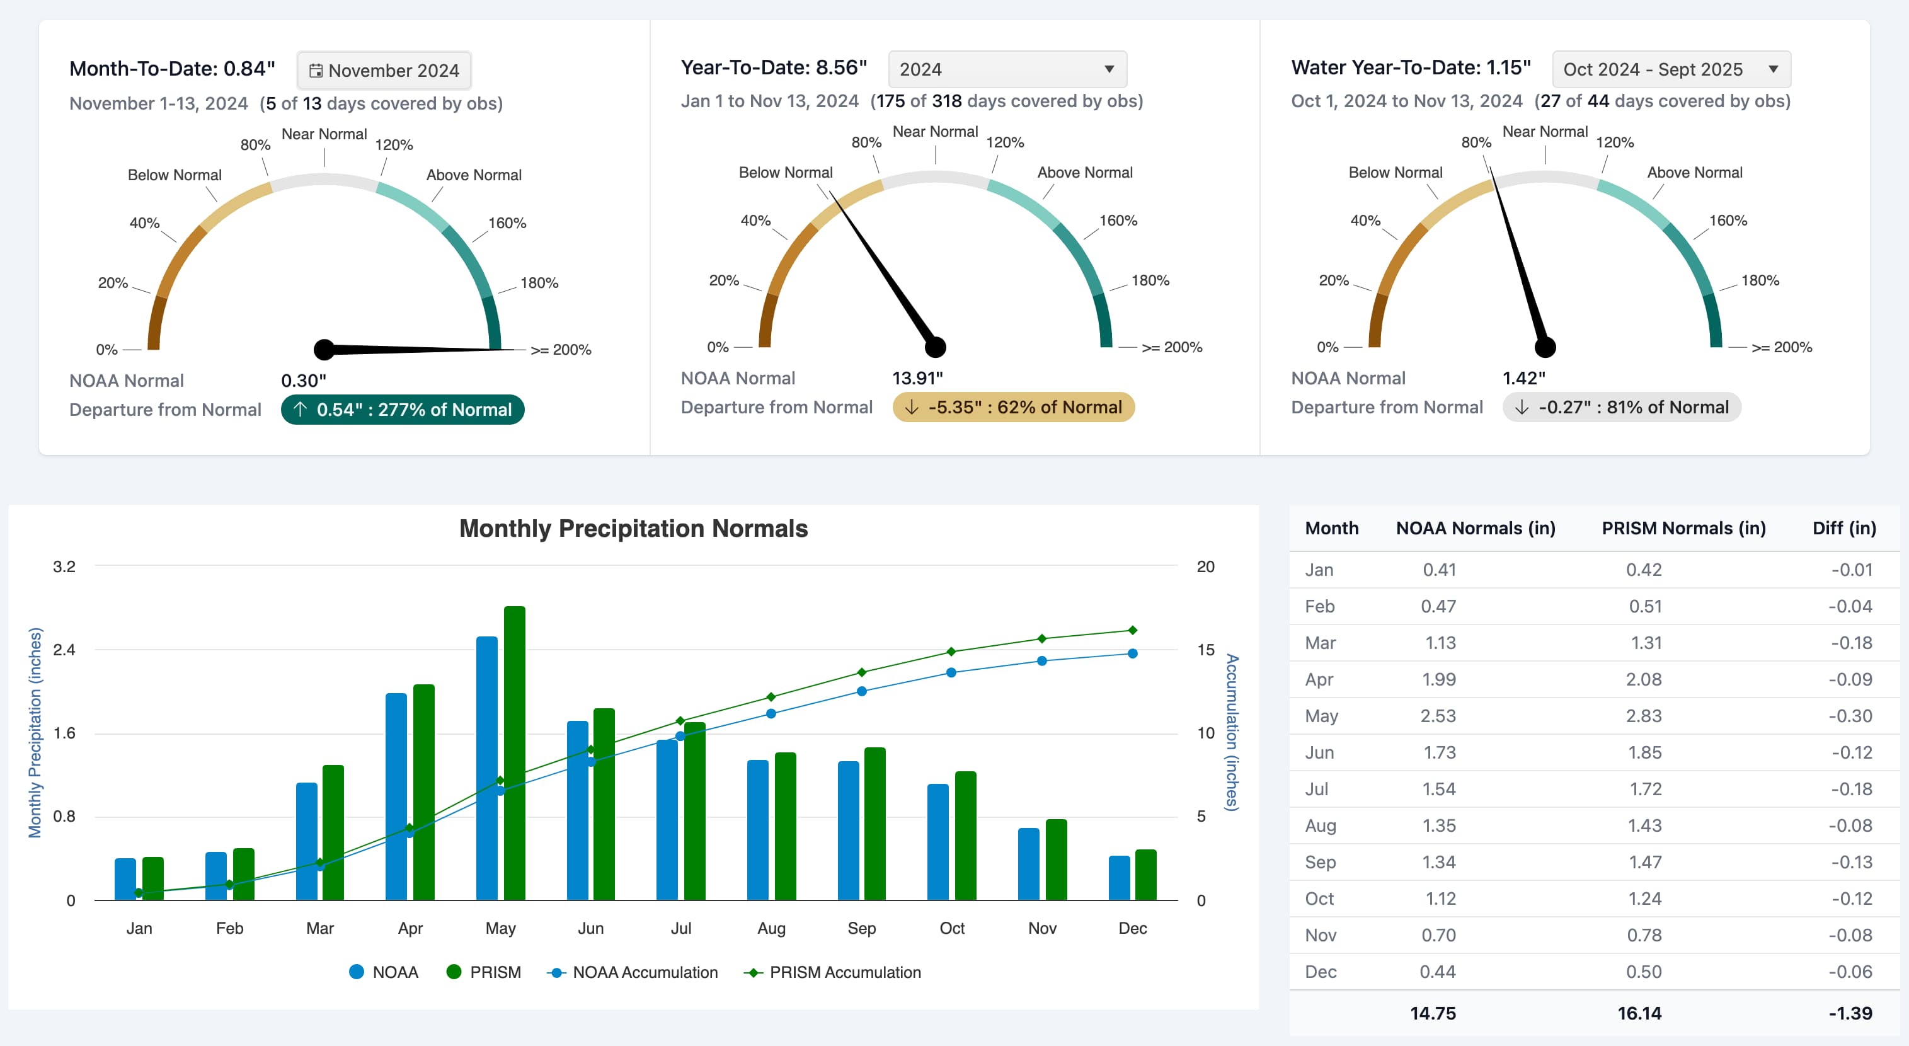Toggle NOAA bars via the NOAA legend entry
Viewport: 1909px width, 1046px height.
coord(395,972)
